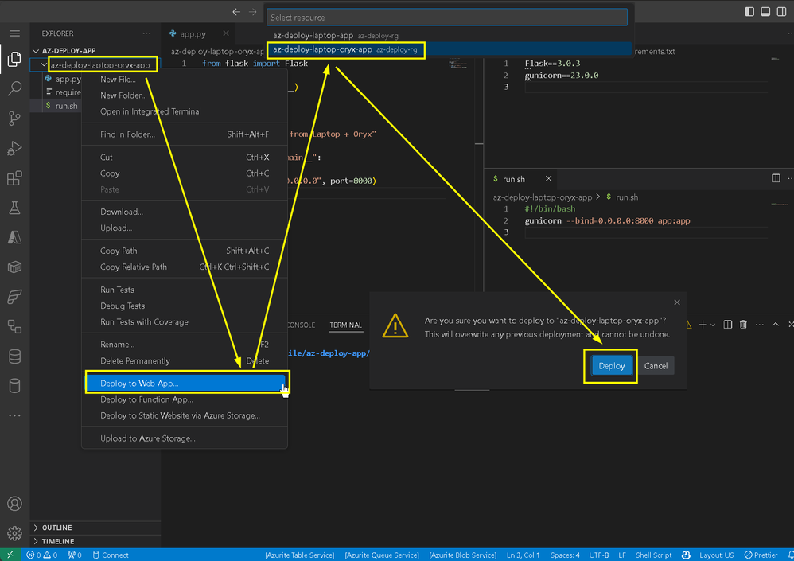The width and height of the screenshot is (794, 561).
Task: Change Spaces: 4 indentation setting
Action: pos(565,555)
